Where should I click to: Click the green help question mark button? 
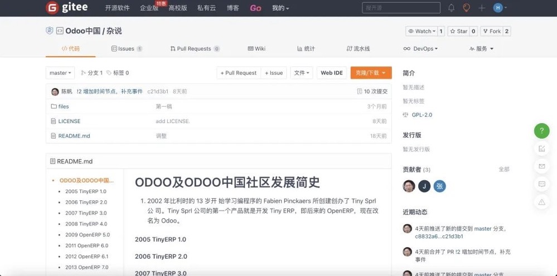(541, 131)
